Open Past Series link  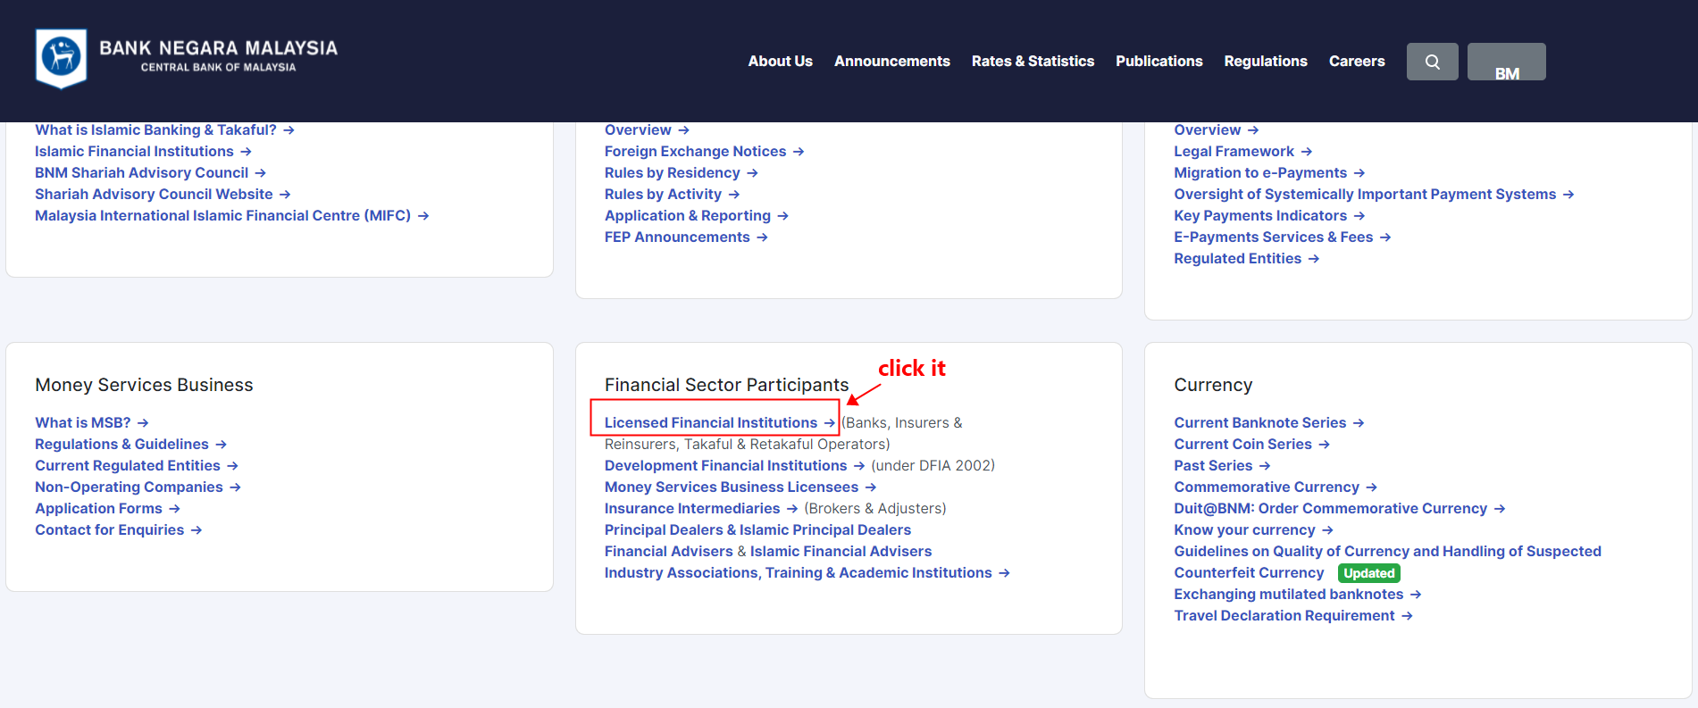(1222, 466)
